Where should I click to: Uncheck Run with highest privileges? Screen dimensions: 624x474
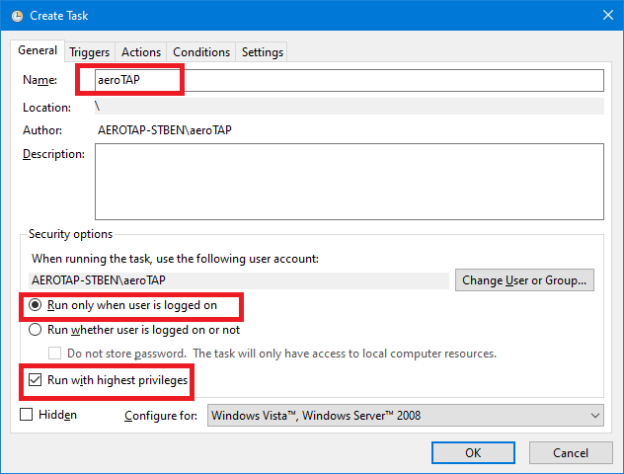(35, 380)
